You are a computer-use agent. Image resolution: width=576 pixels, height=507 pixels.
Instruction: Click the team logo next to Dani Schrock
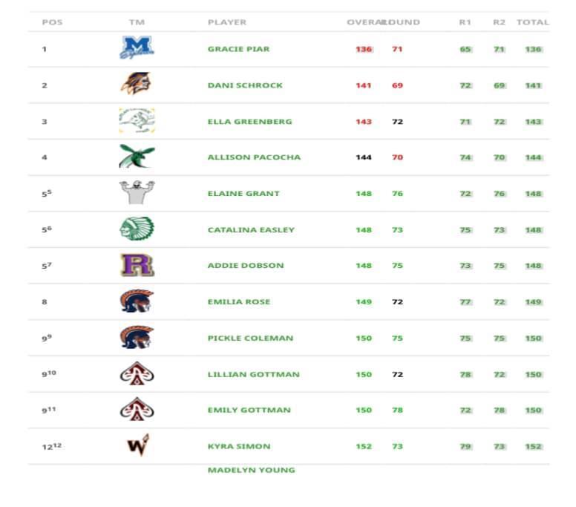tap(136, 85)
